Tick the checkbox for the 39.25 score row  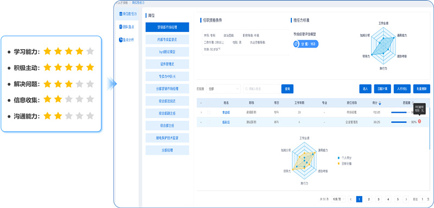tap(209, 122)
